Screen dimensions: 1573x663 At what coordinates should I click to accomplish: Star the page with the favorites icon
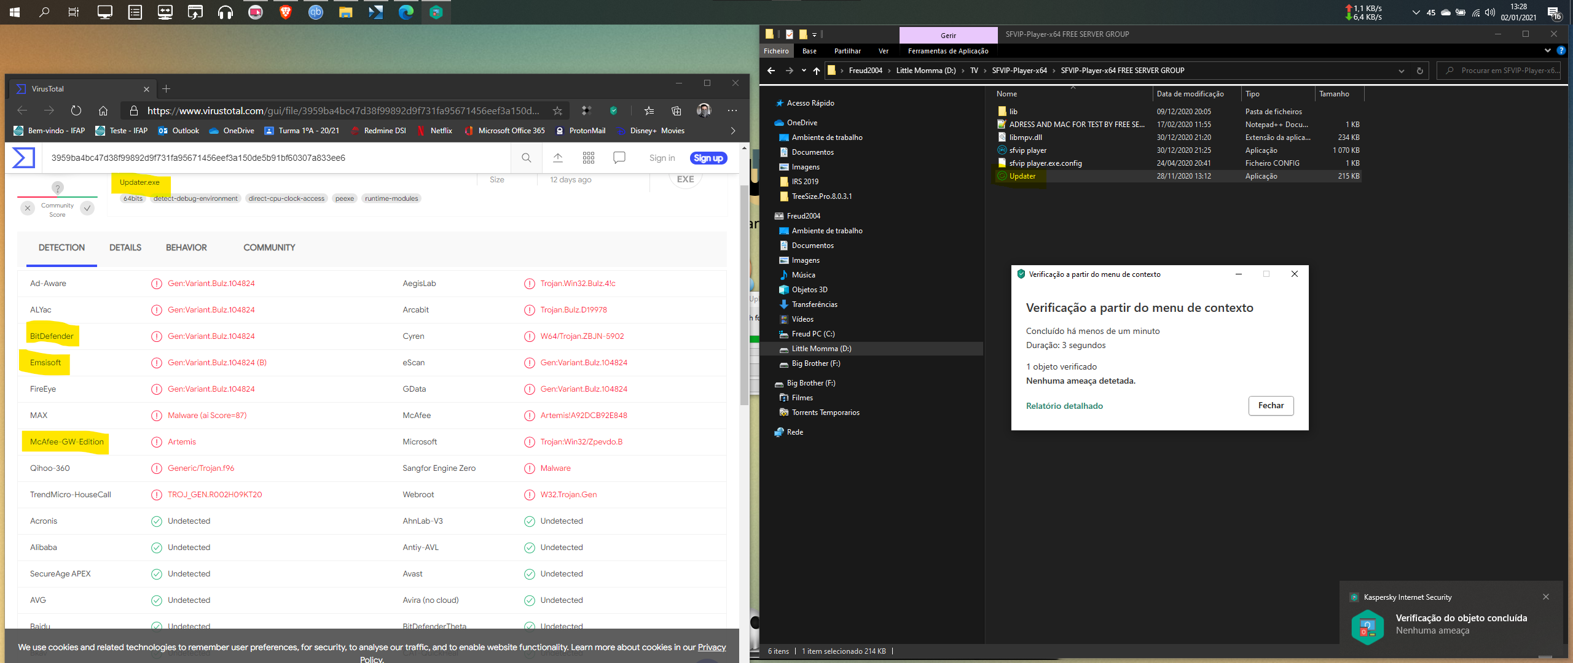(x=557, y=111)
